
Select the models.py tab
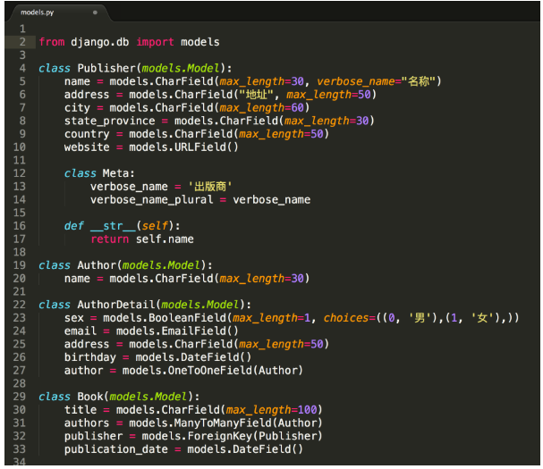59,13
